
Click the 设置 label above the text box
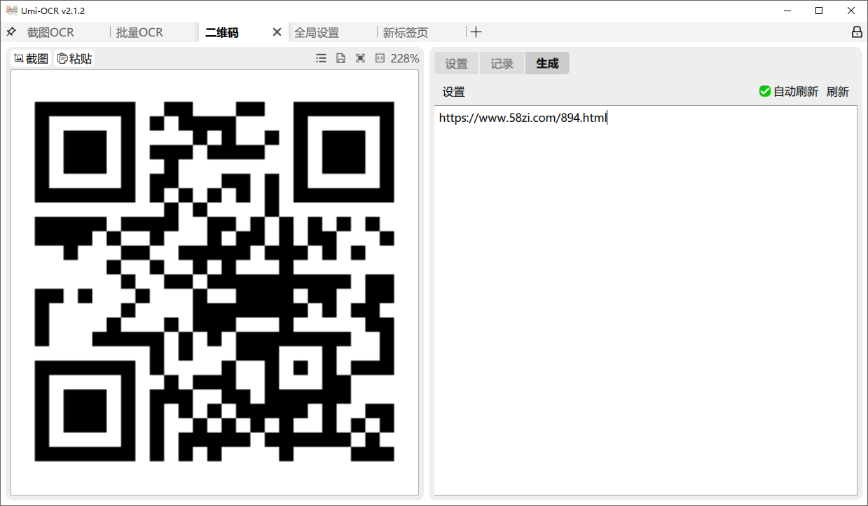pos(453,92)
